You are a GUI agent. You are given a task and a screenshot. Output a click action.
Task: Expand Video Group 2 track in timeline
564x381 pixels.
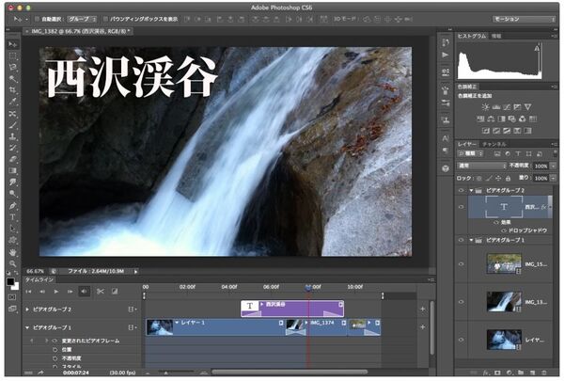[27, 310]
